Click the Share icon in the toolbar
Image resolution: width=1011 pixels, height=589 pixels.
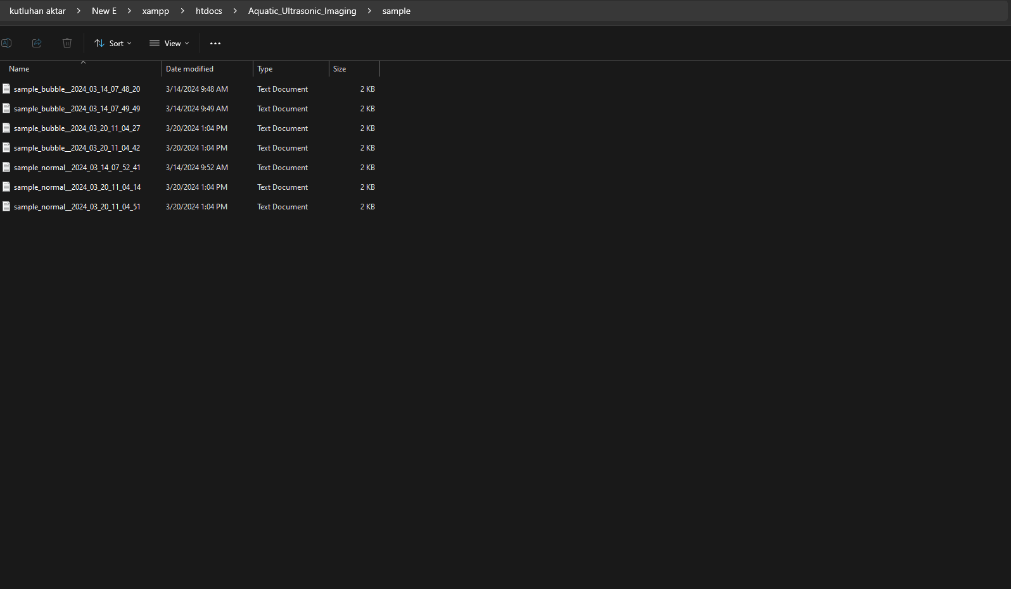click(x=37, y=43)
